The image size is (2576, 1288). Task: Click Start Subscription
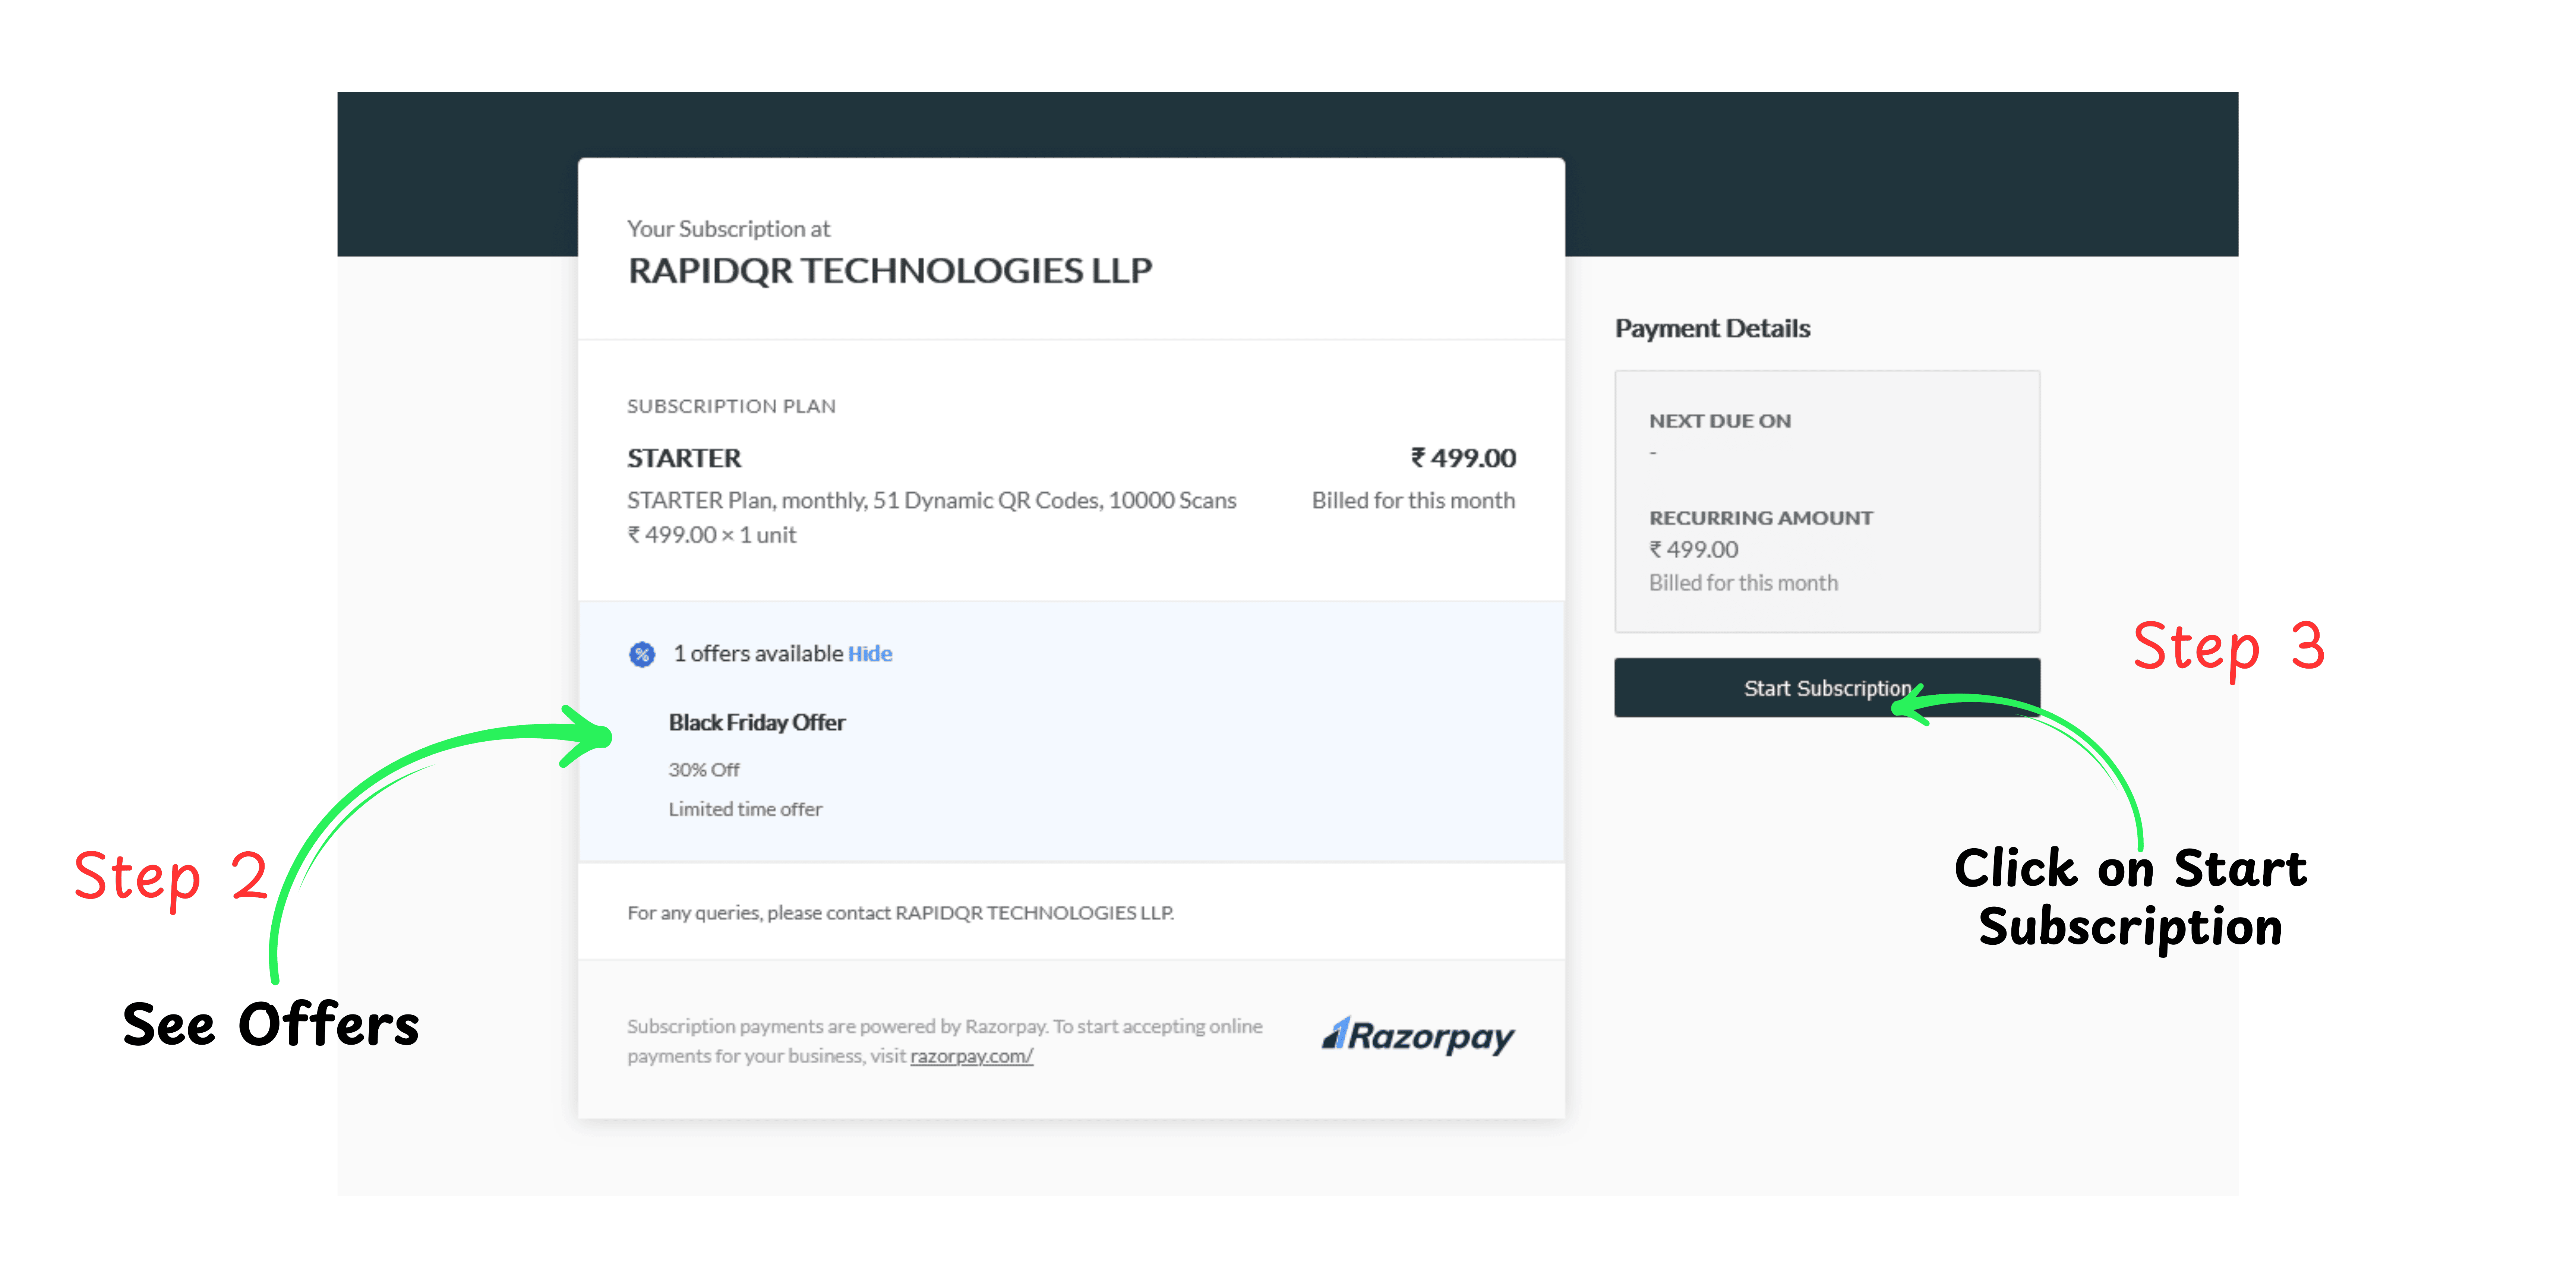1827,688
